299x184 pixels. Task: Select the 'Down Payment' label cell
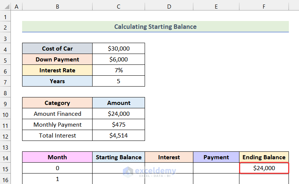click(x=57, y=59)
